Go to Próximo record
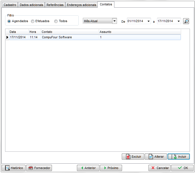The image size is (195, 173). coord(111,168)
